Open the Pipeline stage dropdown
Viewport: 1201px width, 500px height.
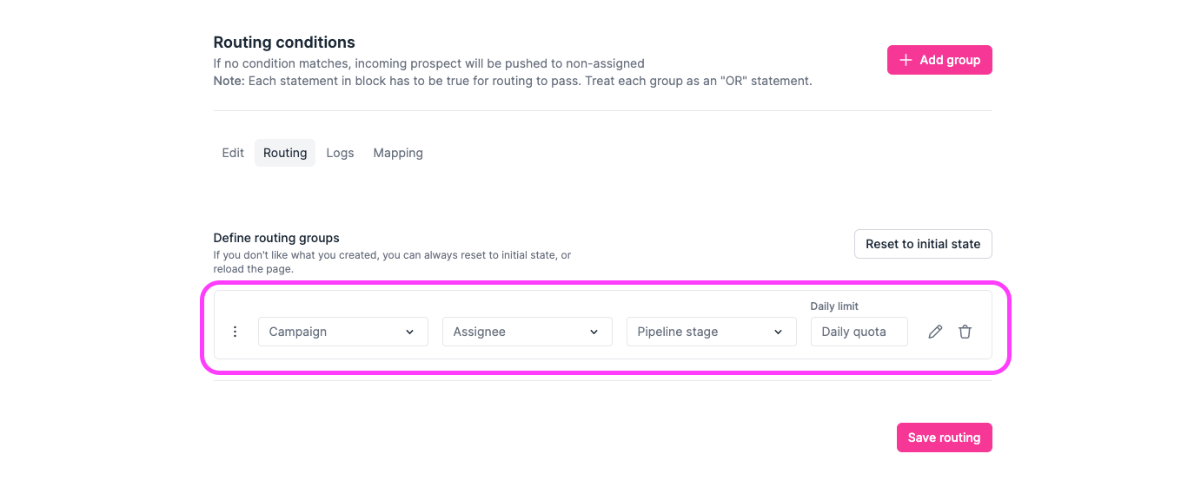(x=711, y=332)
